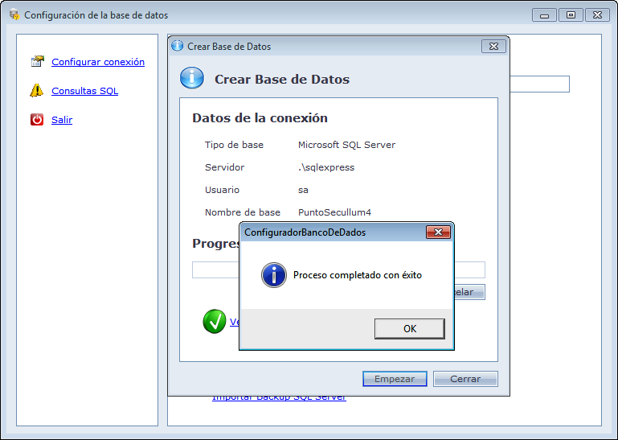Close the ConfiguradorBancoDeDados message box
This screenshot has width=618, height=440.
coord(437,232)
